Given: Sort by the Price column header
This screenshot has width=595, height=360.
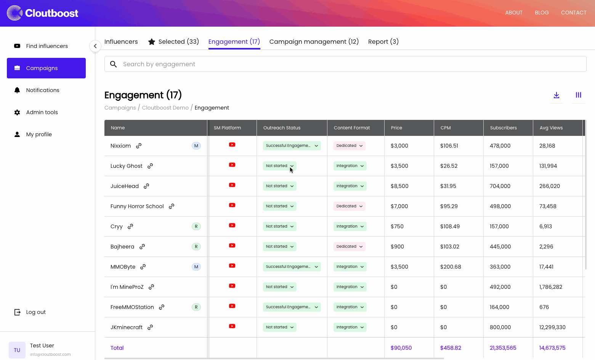Looking at the screenshot, I should (x=409, y=128).
